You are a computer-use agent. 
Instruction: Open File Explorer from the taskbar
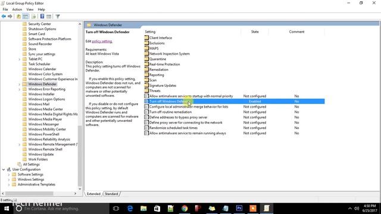[143, 208]
